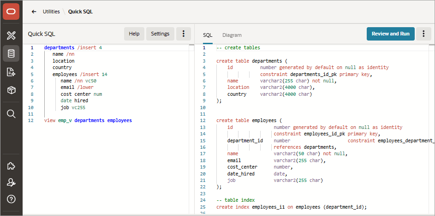Open the puzzle-piece extensions icon
This screenshot has height=216, width=435.
pyautogui.click(x=11, y=166)
